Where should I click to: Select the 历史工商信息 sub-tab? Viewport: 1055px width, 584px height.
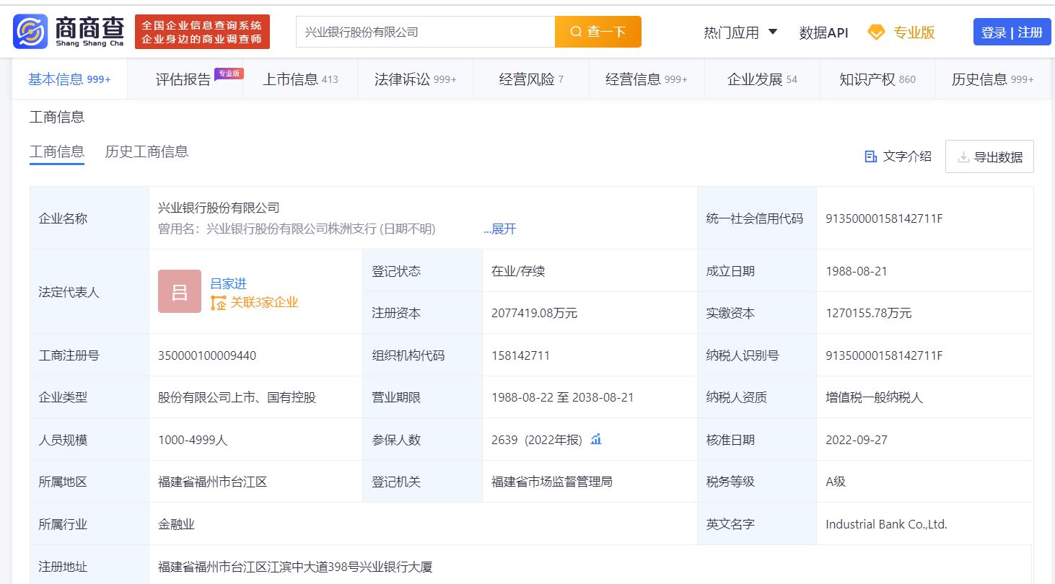(x=147, y=152)
